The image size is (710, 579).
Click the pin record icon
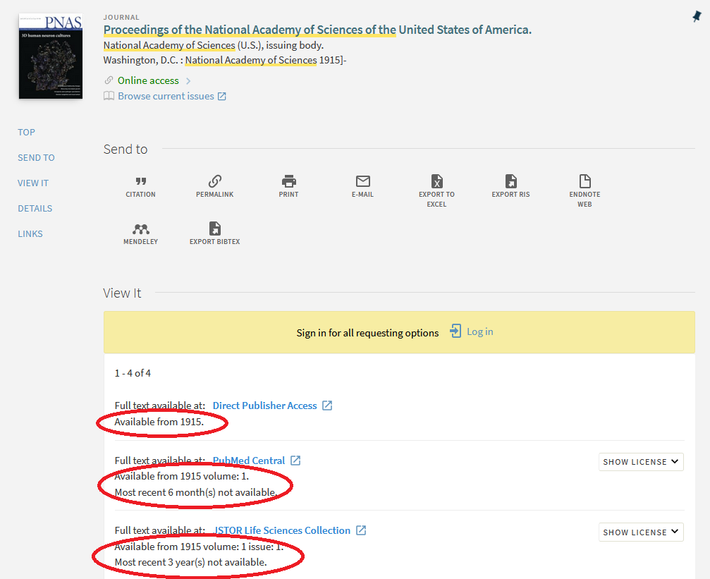point(697,17)
